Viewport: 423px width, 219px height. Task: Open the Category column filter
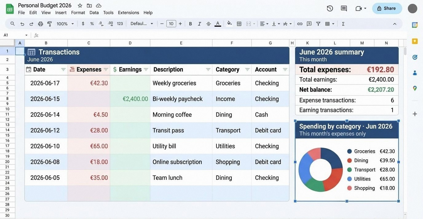click(247, 70)
